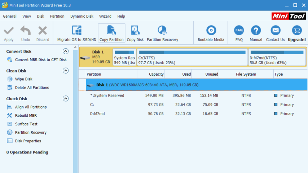Click 97.73 GB capacity cell
The height and width of the screenshot is (173, 308).
(x=156, y=105)
